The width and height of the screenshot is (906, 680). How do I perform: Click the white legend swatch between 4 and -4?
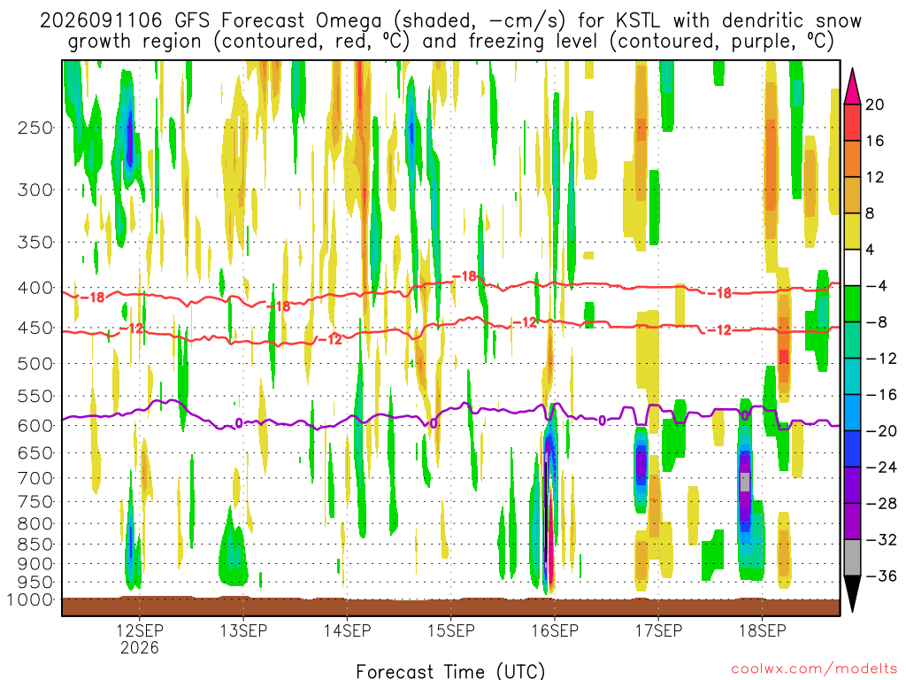coord(852,267)
